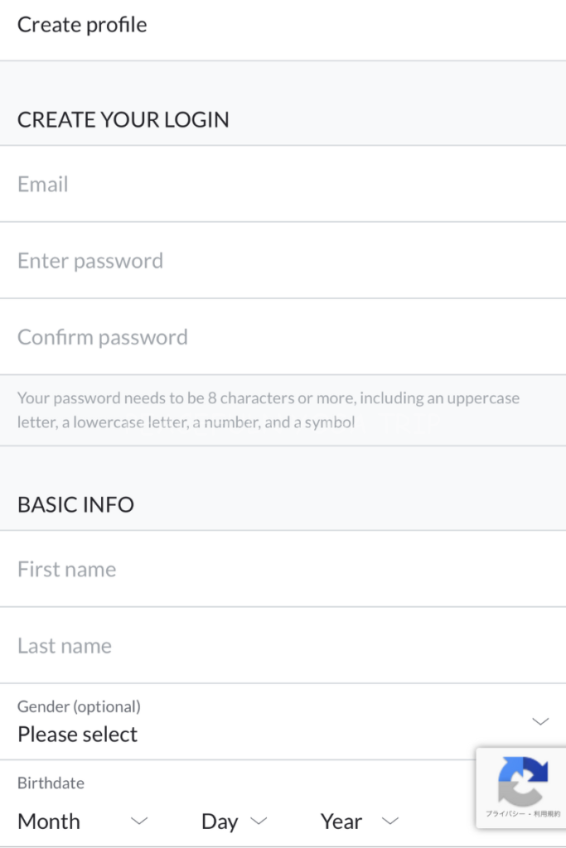Screen dimensions: 566x848
Task: Open the reCAPTCHA 利用規約 terms link
Action: (x=547, y=814)
